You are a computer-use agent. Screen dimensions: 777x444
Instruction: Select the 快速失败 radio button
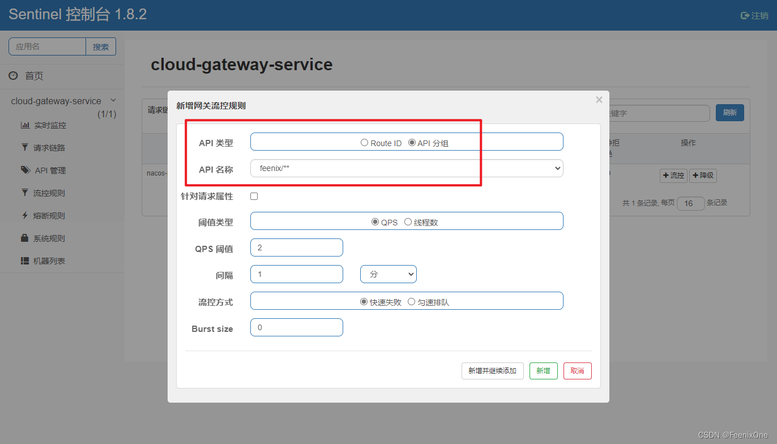click(x=364, y=302)
